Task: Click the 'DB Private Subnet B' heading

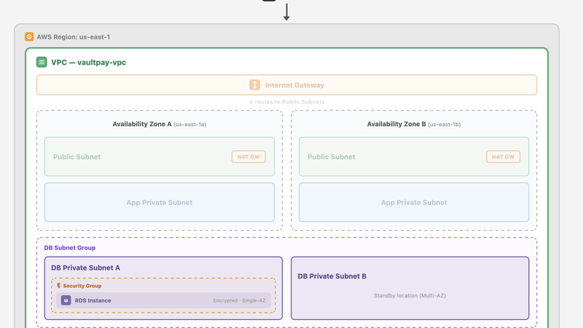Action: pos(332,276)
